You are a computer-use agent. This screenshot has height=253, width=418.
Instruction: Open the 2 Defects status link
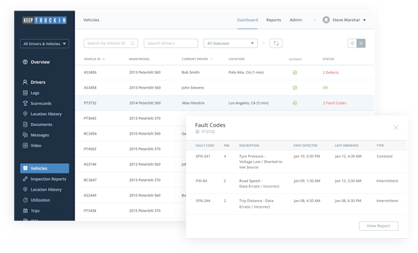pos(330,72)
